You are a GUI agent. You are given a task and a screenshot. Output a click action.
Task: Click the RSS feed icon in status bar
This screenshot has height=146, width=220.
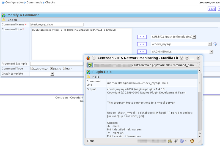pos(182,141)
